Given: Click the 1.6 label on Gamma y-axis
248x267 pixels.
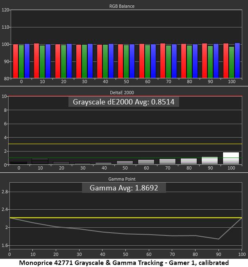Looking at the screenshot, I should click(x=5, y=245).
